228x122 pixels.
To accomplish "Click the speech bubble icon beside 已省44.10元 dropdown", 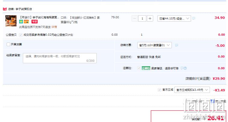I will pyautogui.click(x=194, y=18).
